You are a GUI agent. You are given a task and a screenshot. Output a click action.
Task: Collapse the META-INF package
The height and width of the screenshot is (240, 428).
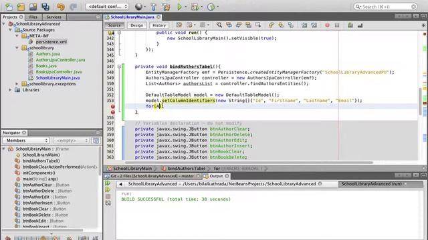tap(17, 36)
